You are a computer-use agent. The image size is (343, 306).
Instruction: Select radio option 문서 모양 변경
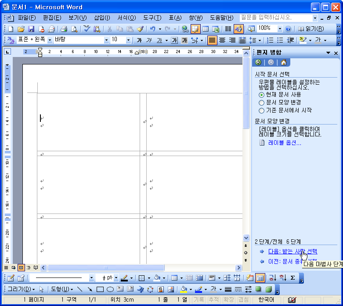click(261, 103)
